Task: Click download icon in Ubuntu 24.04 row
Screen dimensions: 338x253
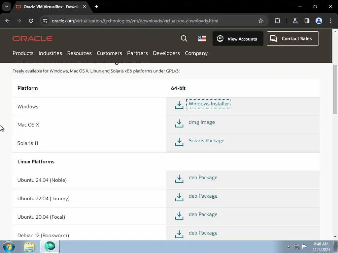Action: coord(179,179)
